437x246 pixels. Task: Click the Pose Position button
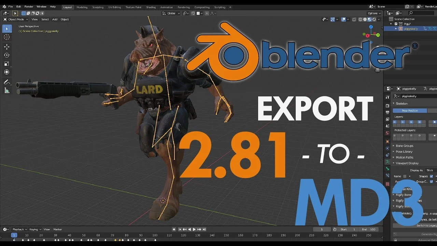(x=410, y=111)
